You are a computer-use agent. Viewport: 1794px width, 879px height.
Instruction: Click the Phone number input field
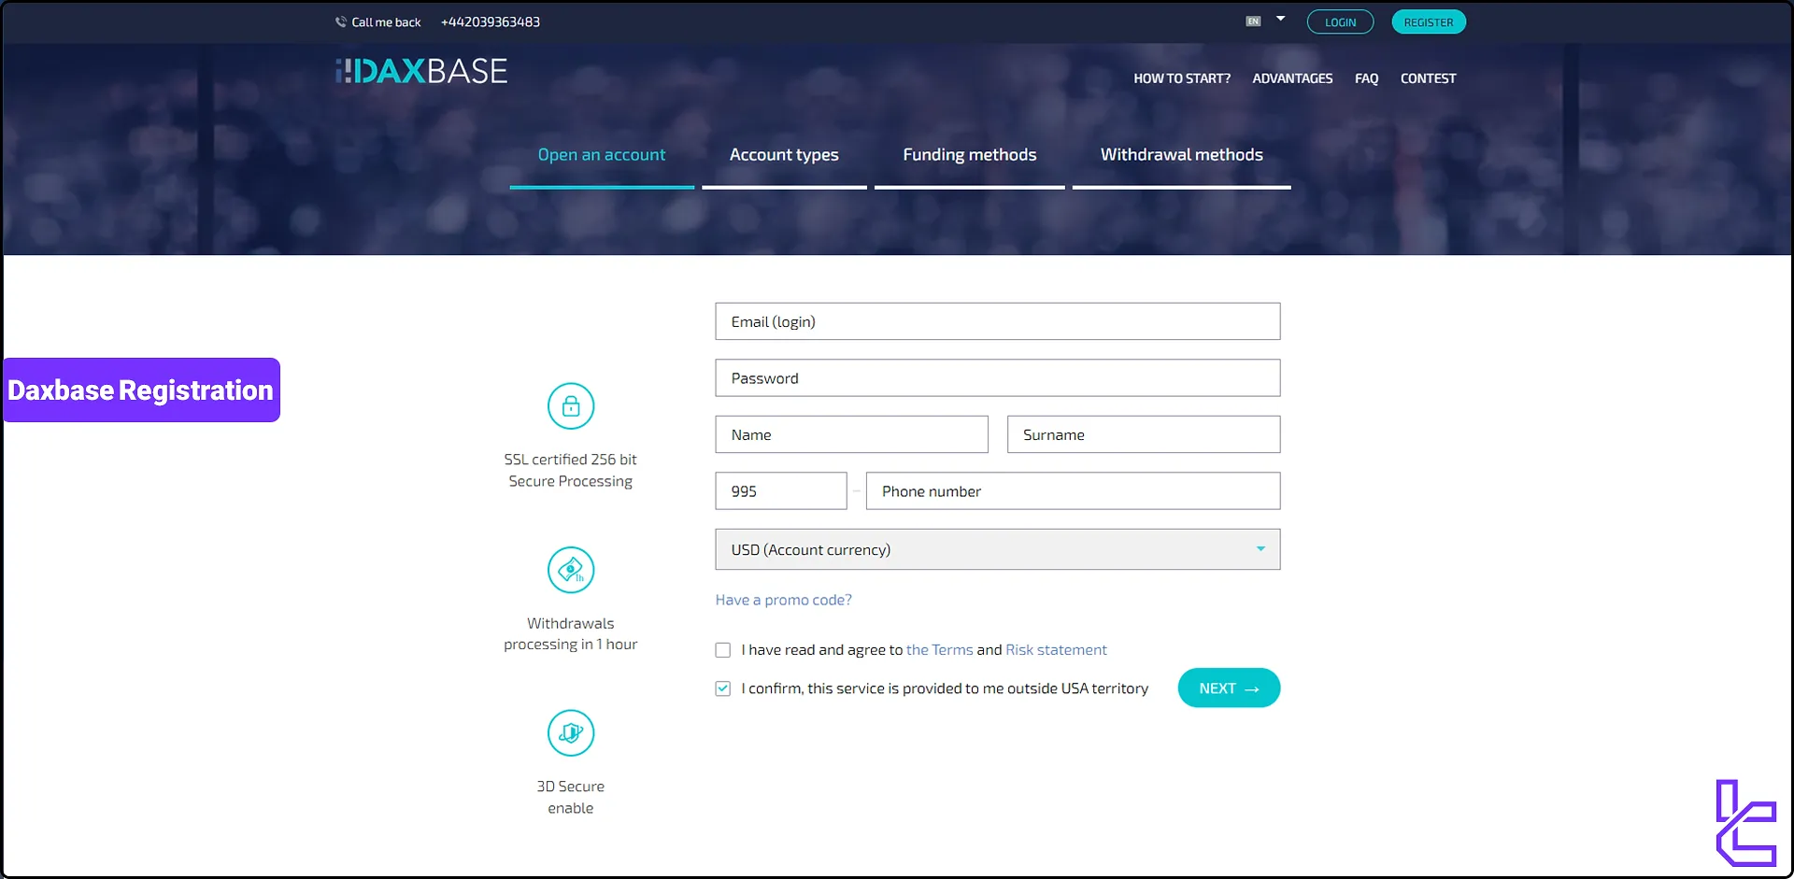(1074, 491)
